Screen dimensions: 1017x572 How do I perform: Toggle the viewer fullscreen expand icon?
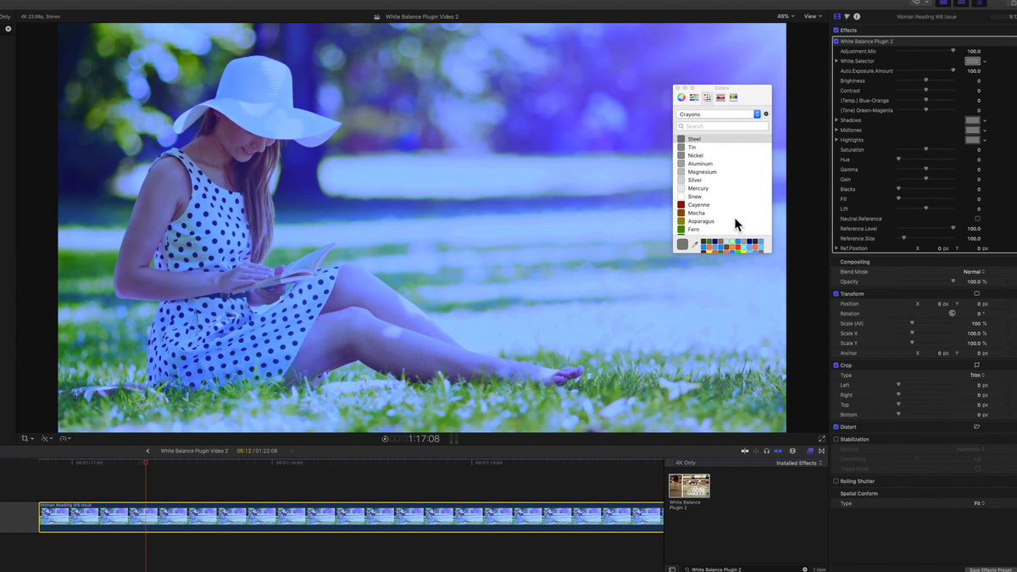821,439
